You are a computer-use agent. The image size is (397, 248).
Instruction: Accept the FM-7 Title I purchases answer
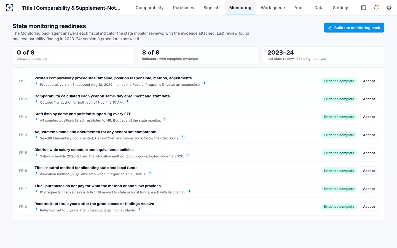[369, 189]
